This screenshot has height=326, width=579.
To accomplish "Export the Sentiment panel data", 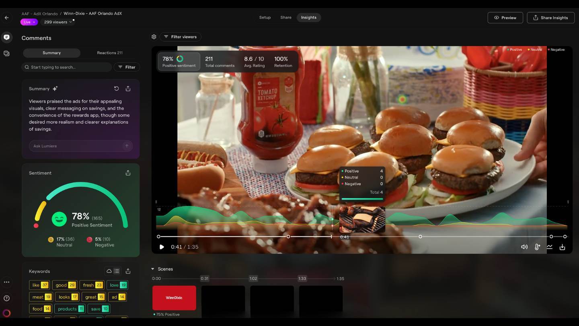I will [128, 173].
